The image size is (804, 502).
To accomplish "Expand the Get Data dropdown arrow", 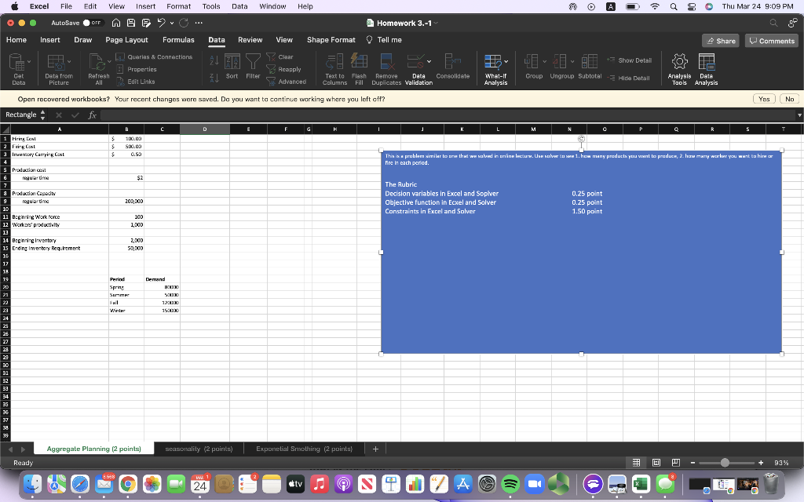I will [29, 61].
